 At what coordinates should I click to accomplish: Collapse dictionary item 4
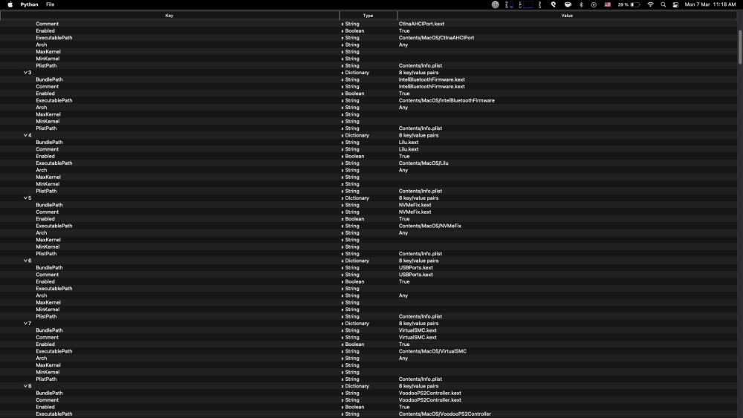[x=25, y=135]
